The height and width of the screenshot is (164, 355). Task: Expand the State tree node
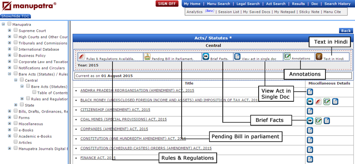pyautogui.click(x=16, y=105)
